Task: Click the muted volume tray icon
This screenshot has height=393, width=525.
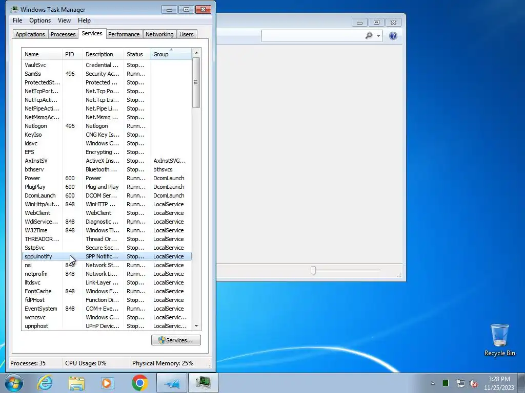Action: point(473,383)
